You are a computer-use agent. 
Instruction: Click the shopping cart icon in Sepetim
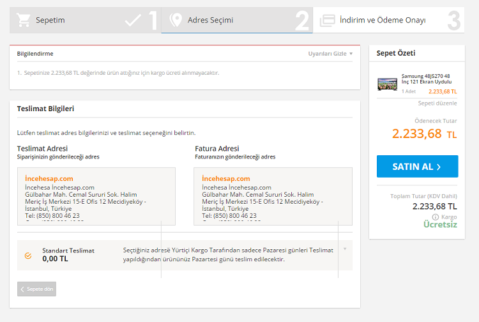point(24,20)
